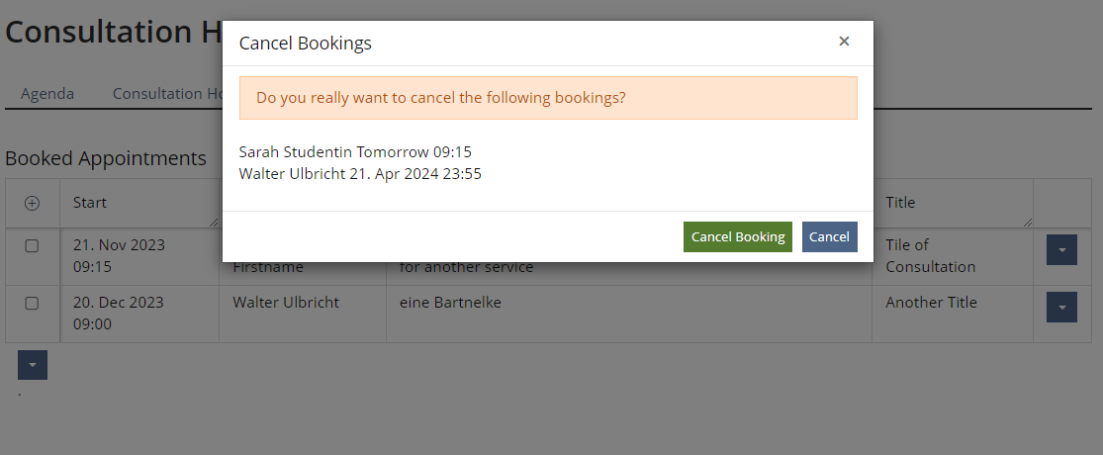Click the Sarah Studentin booking line

(x=355, y=152)
